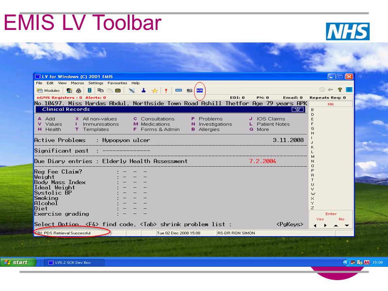The width and height of the screenshot is (388, 291).
Task: Click the Elderly Health Assessment diary entry
Action: (145, 161)
